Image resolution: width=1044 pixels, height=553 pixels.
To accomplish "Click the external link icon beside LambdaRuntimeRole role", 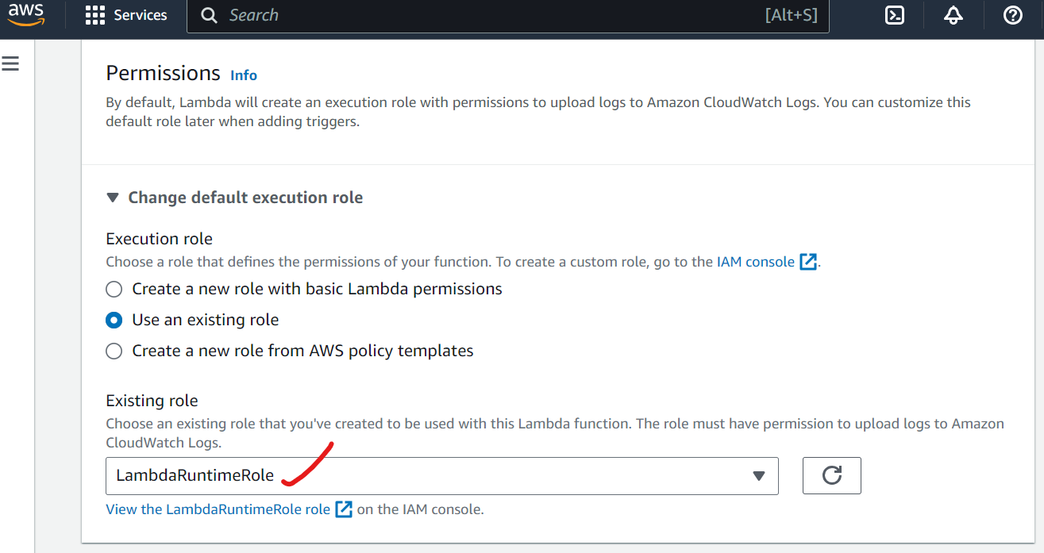I will 344,509.
